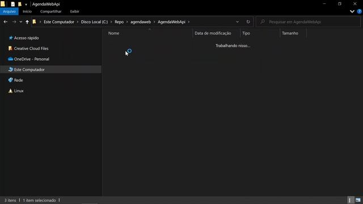Expand chevron after Este Computador breadcrumb
This screenshot has height=204, width=363.
pos(78,22)
